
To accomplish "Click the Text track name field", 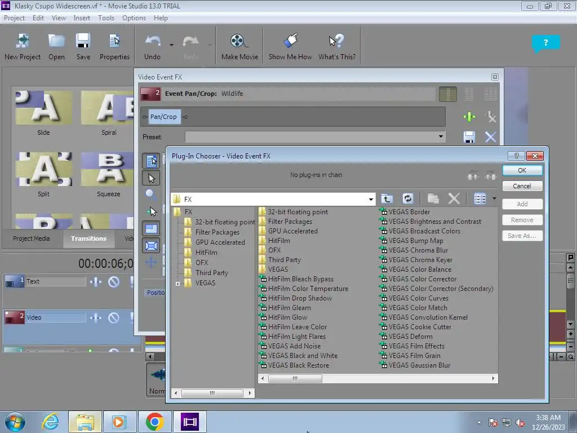I will tap(56, 282).
